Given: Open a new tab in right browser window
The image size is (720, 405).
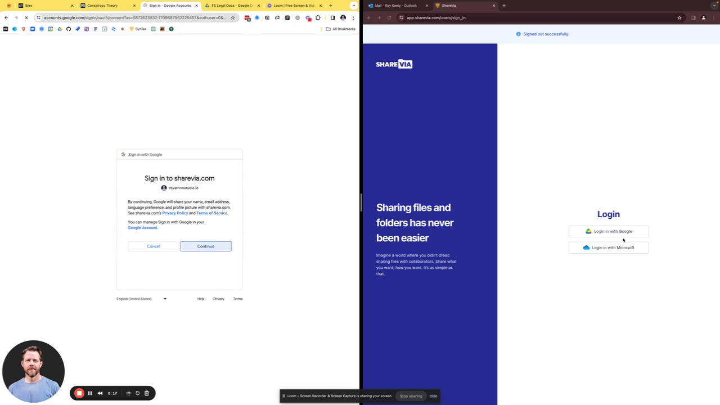Looking at the screenshot, I should pos(504,6).
